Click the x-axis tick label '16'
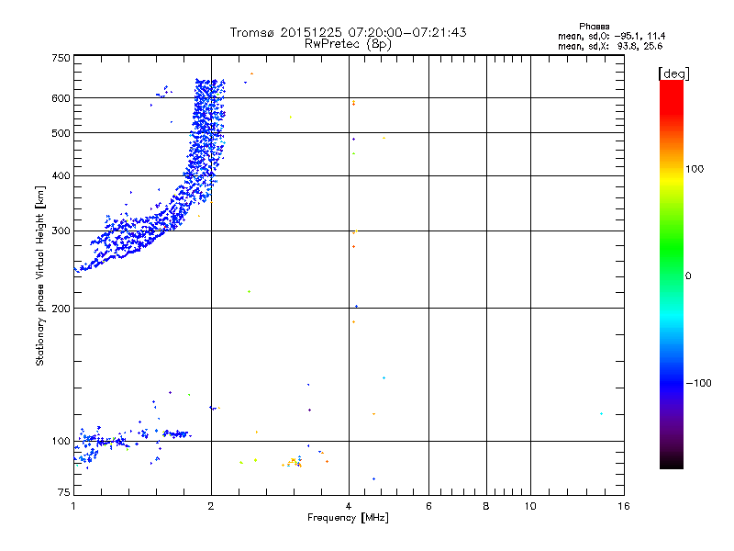734x551 pixels. point(624,506)
